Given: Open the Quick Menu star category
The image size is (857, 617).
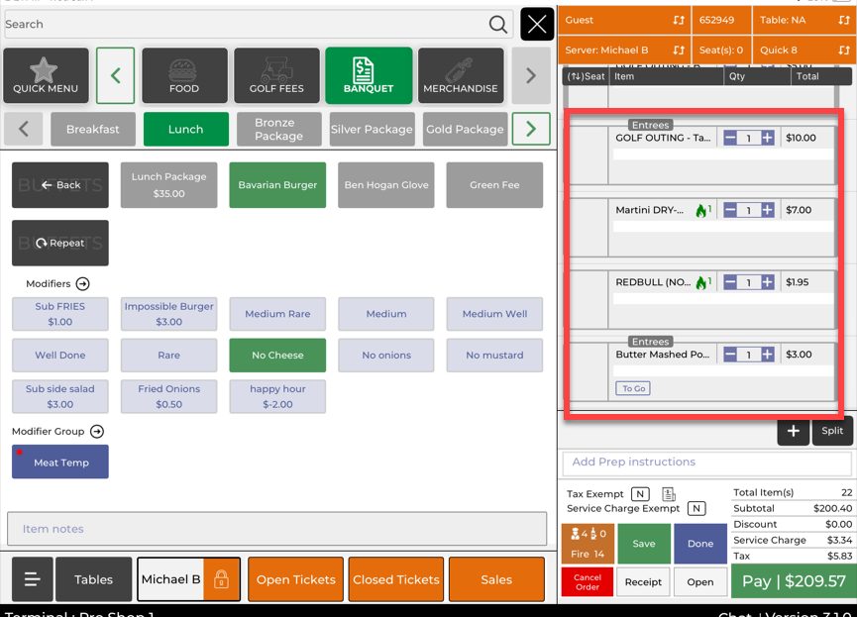Looking at the screenshot, I should coord(46,76).
